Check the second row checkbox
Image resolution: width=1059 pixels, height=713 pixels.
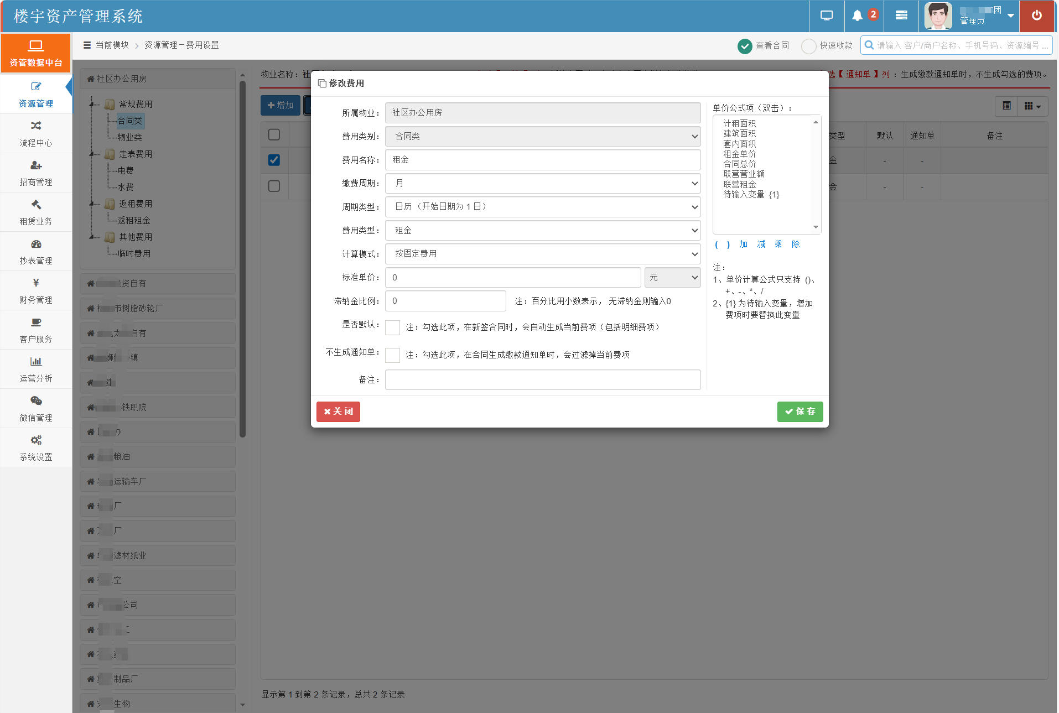pos(274,186)
